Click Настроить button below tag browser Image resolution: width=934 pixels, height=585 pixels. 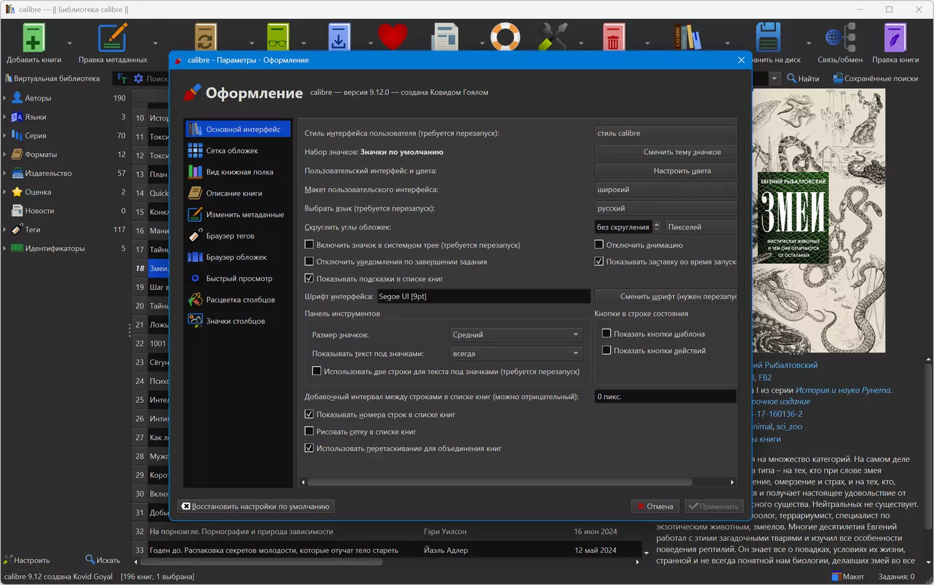[x=27, y=560]
